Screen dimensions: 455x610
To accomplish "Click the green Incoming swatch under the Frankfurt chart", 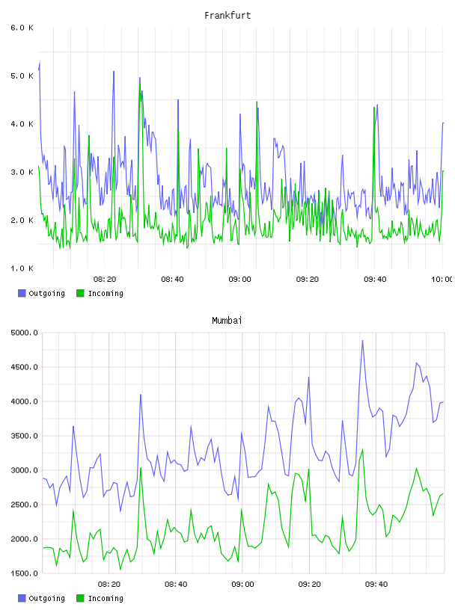I will pyautogui.click(x=80, y=293).
